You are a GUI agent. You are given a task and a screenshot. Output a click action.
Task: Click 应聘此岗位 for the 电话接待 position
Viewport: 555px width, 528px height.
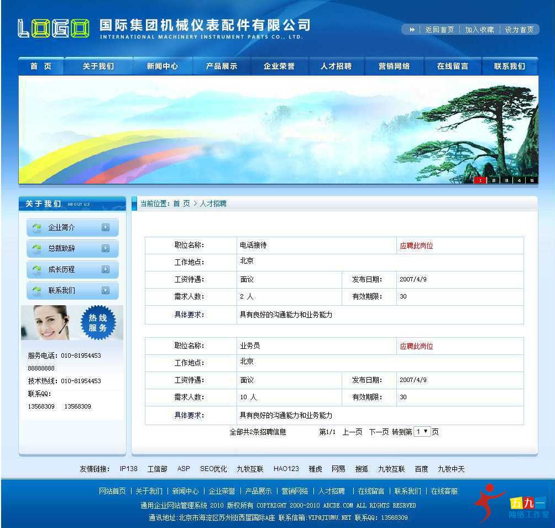[416, 245]
